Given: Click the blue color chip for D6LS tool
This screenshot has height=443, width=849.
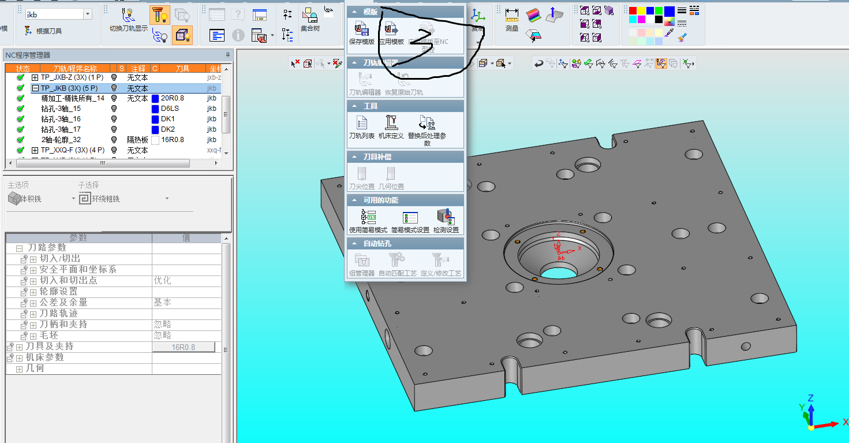Looking at the screenshot, I should [155, 109].
